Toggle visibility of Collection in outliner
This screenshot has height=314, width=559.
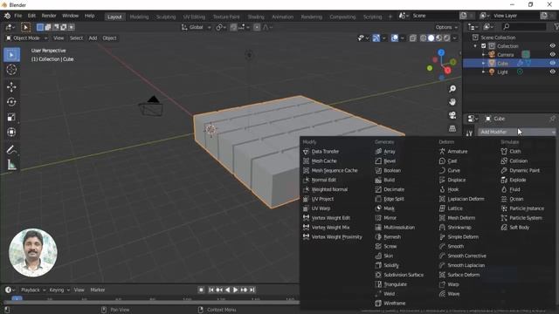click(552, 46)
